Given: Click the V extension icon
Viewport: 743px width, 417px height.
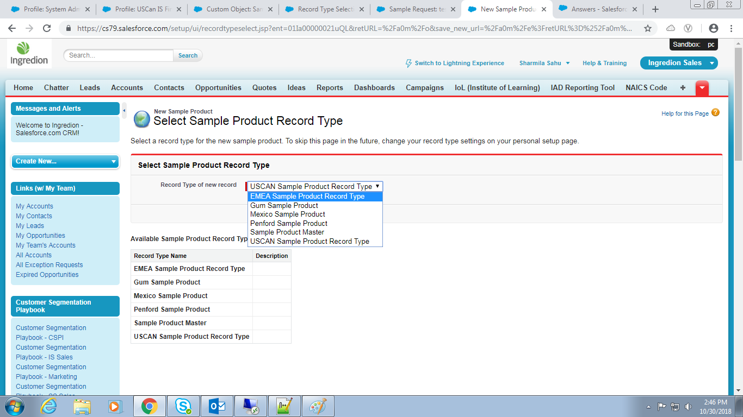Looking at the screenshot, I should [688, 28].
